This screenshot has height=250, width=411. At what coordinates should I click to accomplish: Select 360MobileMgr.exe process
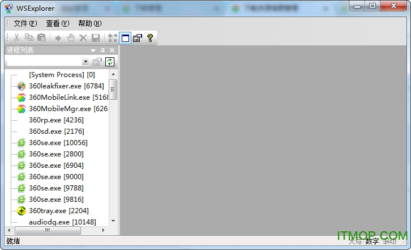pos(68,109)
